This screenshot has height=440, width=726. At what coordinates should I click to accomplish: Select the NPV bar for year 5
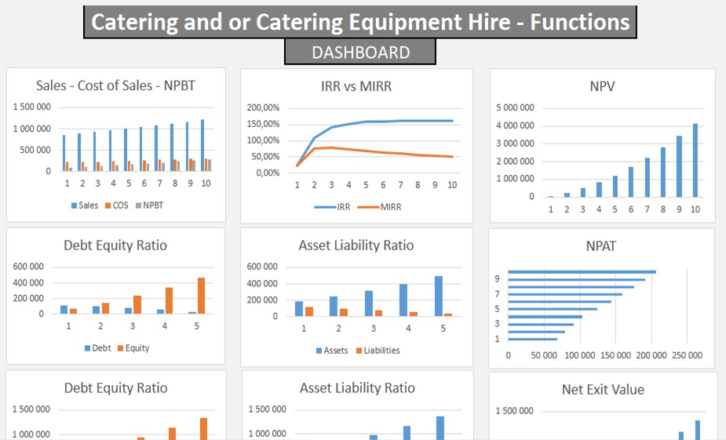point(615,186)
